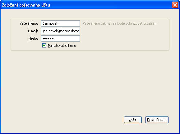Click the Pamatovat si heslo label text

(62, 46)
